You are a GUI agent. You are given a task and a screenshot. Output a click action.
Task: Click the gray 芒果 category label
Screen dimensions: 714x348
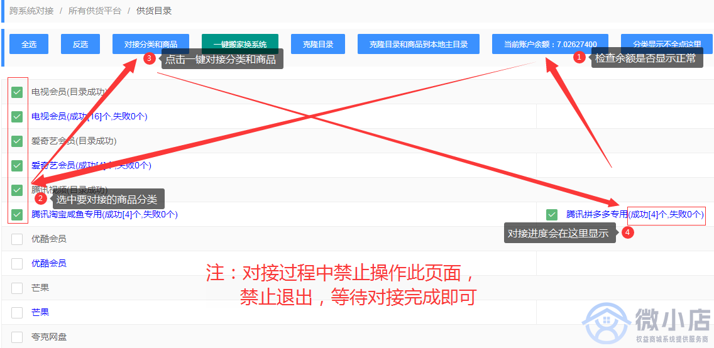pyautogui.click(x=40, y=288)
